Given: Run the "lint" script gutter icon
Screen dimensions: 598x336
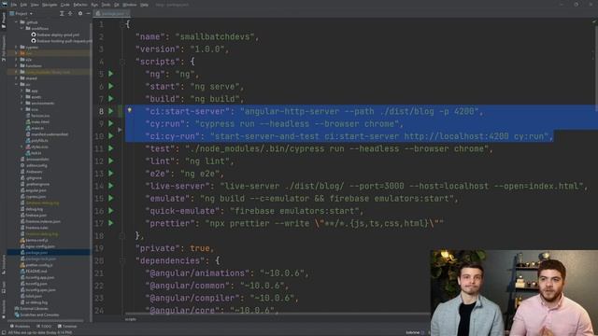Looking at the screenshot, I should pos(111,161).
